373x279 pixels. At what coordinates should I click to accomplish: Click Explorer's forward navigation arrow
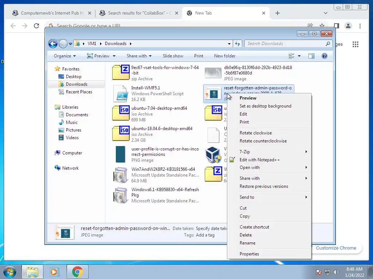pos(63,44)
